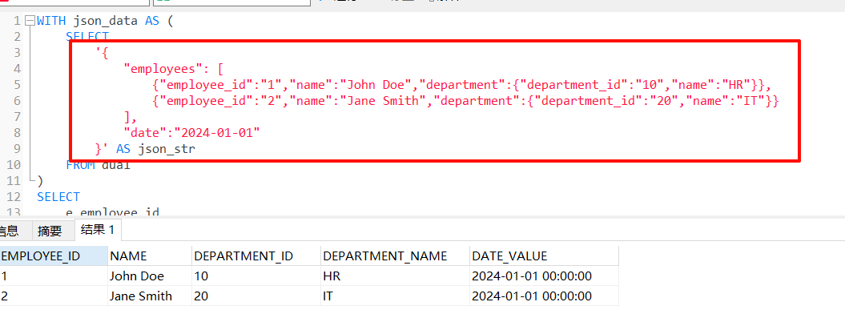The height and width of the screenshot is (322, 845).
Task: Select the DEPARTMENT_NAME column header
Action: 384,256
